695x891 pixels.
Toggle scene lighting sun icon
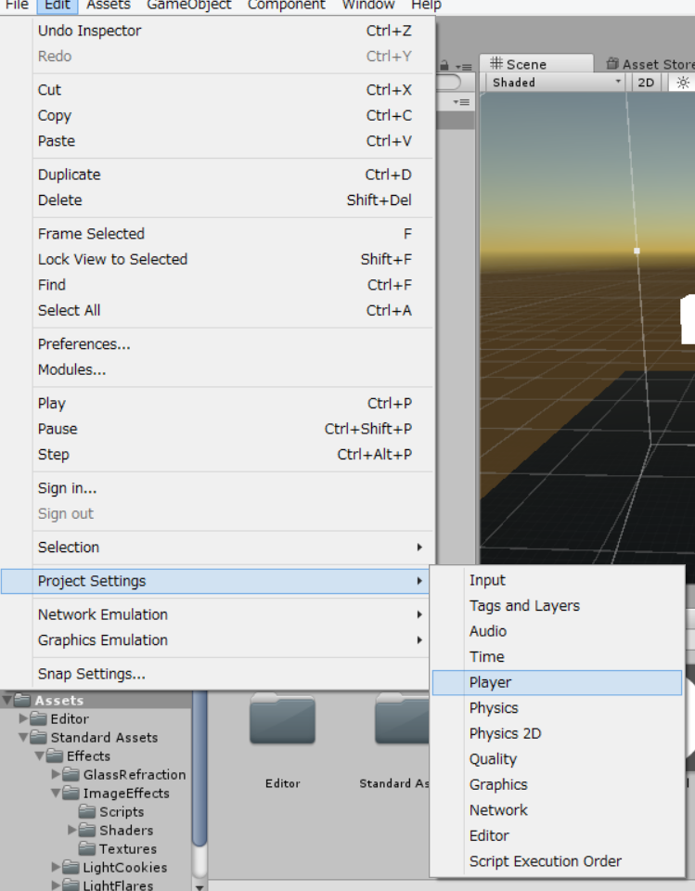click(x=683, y=83)
